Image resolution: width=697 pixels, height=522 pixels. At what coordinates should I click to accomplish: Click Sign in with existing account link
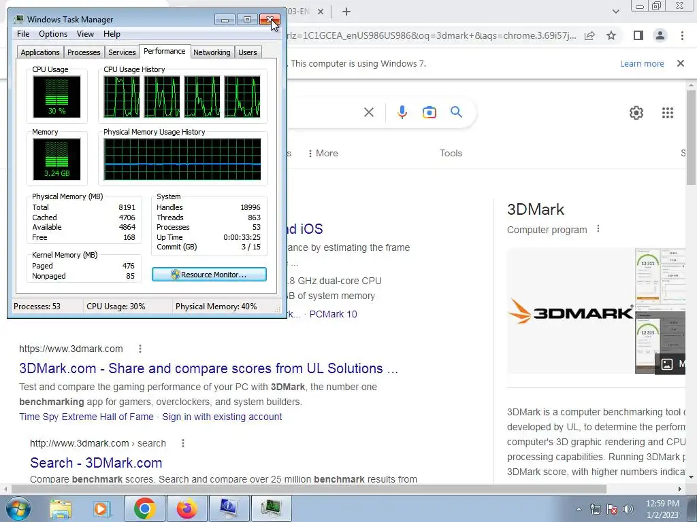222,417
